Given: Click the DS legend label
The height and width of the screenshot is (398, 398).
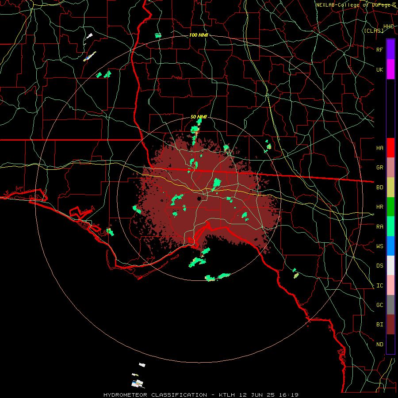Looking at the screenshot, I should tap(380, 266).
